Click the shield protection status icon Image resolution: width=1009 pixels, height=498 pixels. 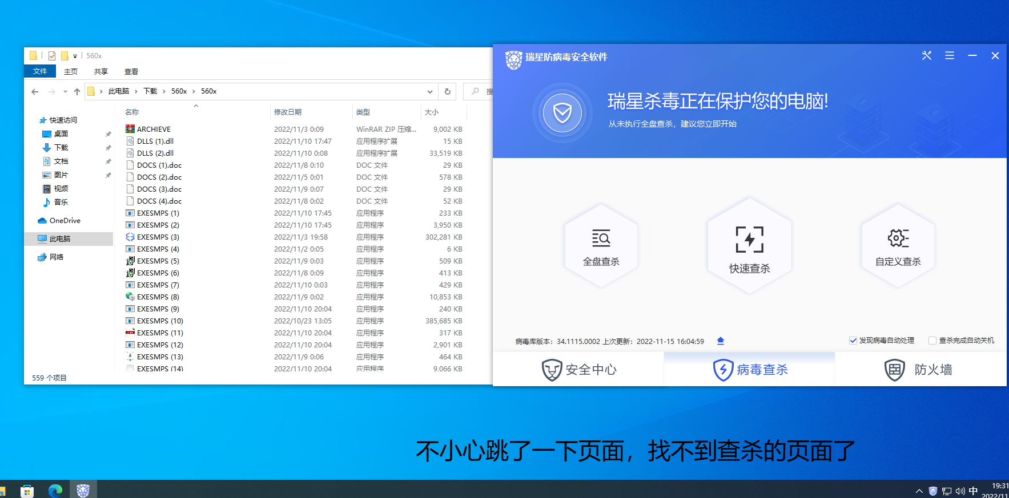(x=562, y=113)
